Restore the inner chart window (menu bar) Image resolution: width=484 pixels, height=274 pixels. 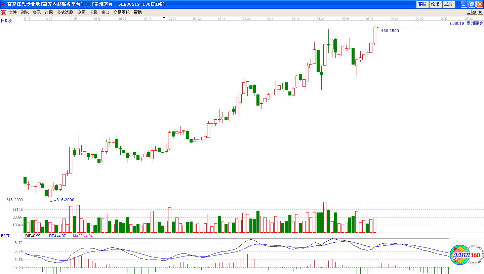(x=474, y=12)
